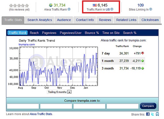Click the 31,734 value in 3 month row
The height and width of the screenshot is (119, 164).
pyautogui.click(x=124, y=68)
